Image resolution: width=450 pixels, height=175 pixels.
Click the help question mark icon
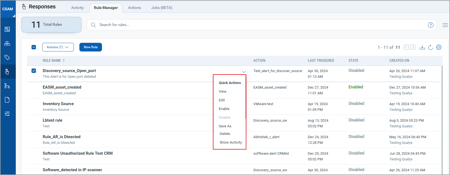click(430, 25)
